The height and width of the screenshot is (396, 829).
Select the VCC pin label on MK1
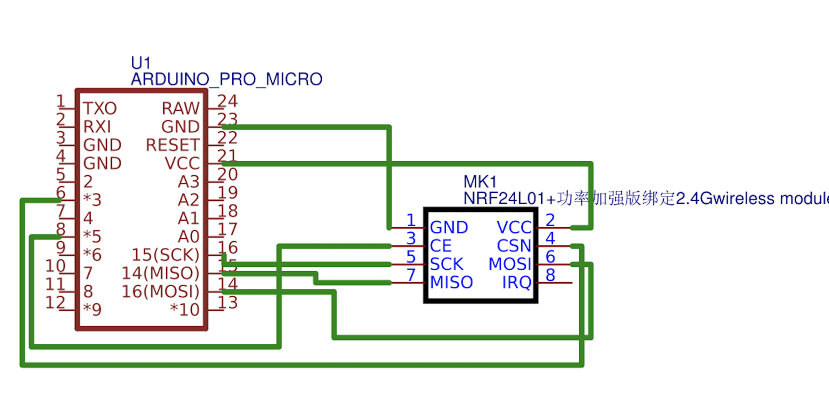[514, 227]
